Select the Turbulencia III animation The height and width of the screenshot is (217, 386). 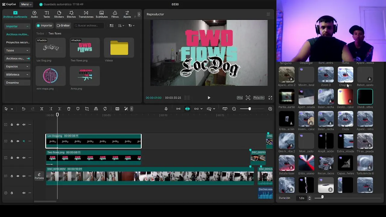[365, 163]
